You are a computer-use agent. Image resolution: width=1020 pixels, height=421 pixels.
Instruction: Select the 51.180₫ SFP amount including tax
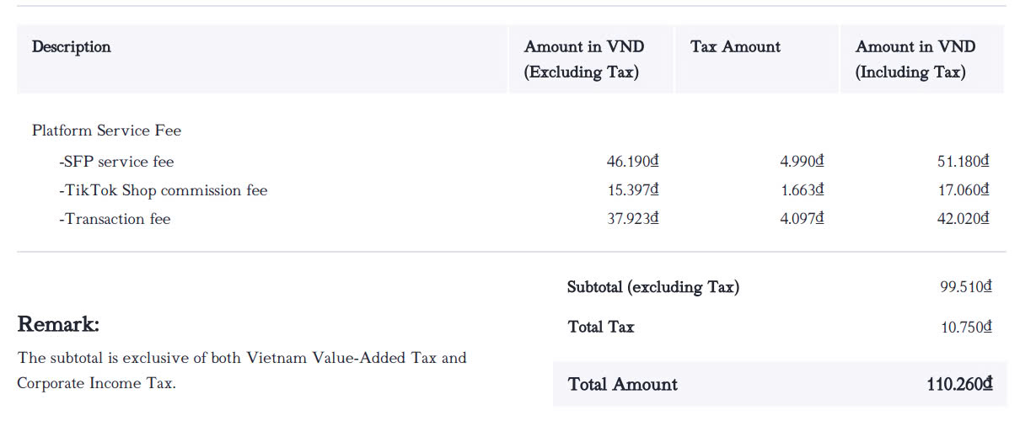tap(963, 162)
